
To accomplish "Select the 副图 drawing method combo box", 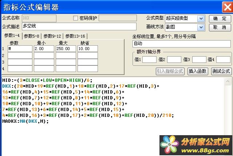I will 185,27.
